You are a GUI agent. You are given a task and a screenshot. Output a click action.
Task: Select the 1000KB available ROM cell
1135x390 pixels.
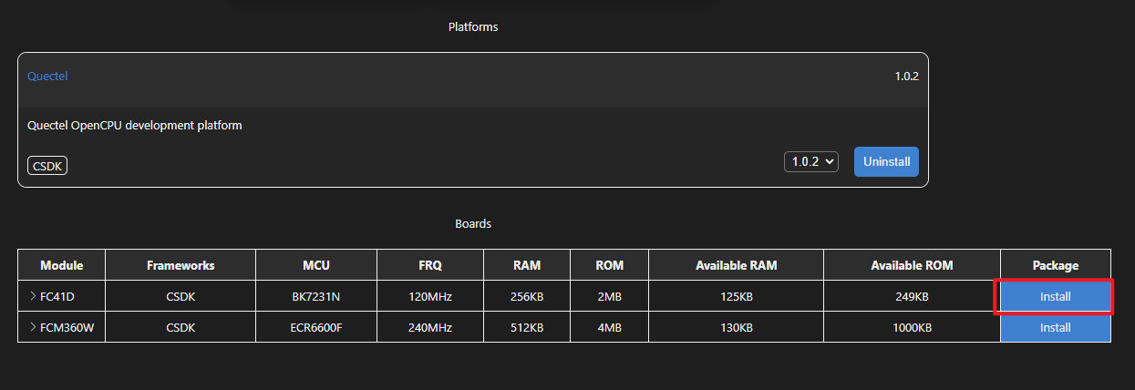(912, 327)
